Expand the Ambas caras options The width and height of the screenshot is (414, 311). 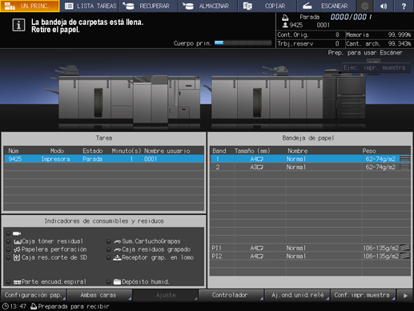tap(99, 295)
